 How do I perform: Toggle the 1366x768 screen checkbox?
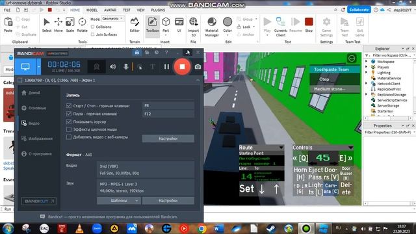tap(20, 80)
